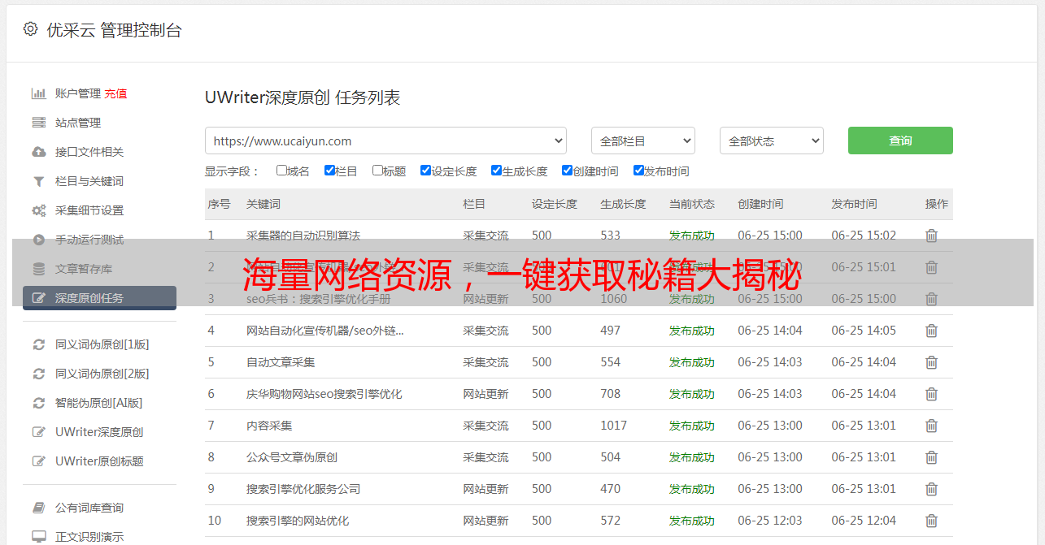Select 栏目与关键词 sidebar item
This screenshot has height=545, width=1045.
coord(89,181)
